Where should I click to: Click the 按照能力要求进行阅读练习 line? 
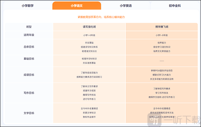[89, 77]
